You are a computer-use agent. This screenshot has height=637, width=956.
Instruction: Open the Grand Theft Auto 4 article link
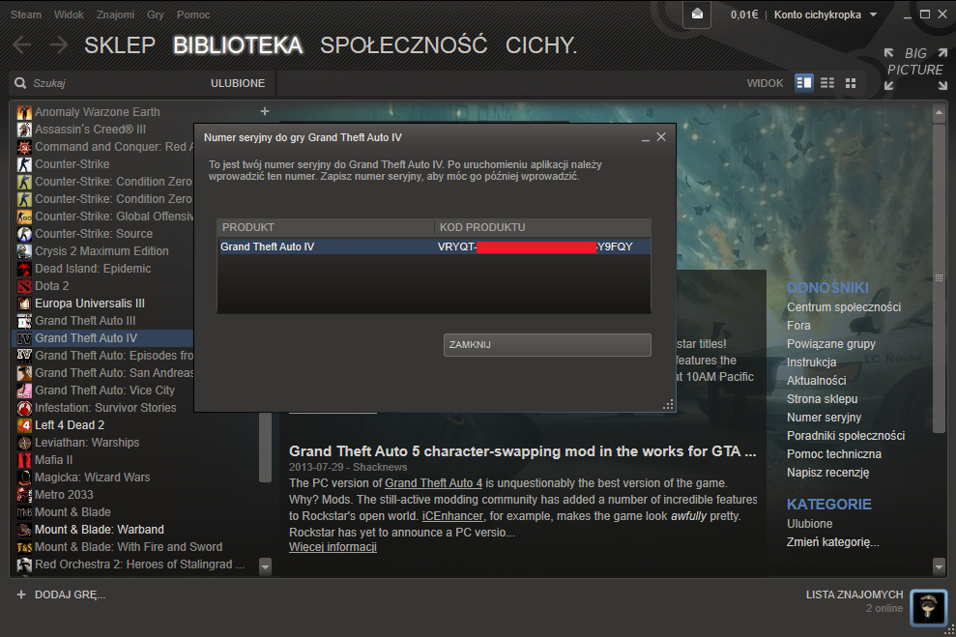[433, 483]
